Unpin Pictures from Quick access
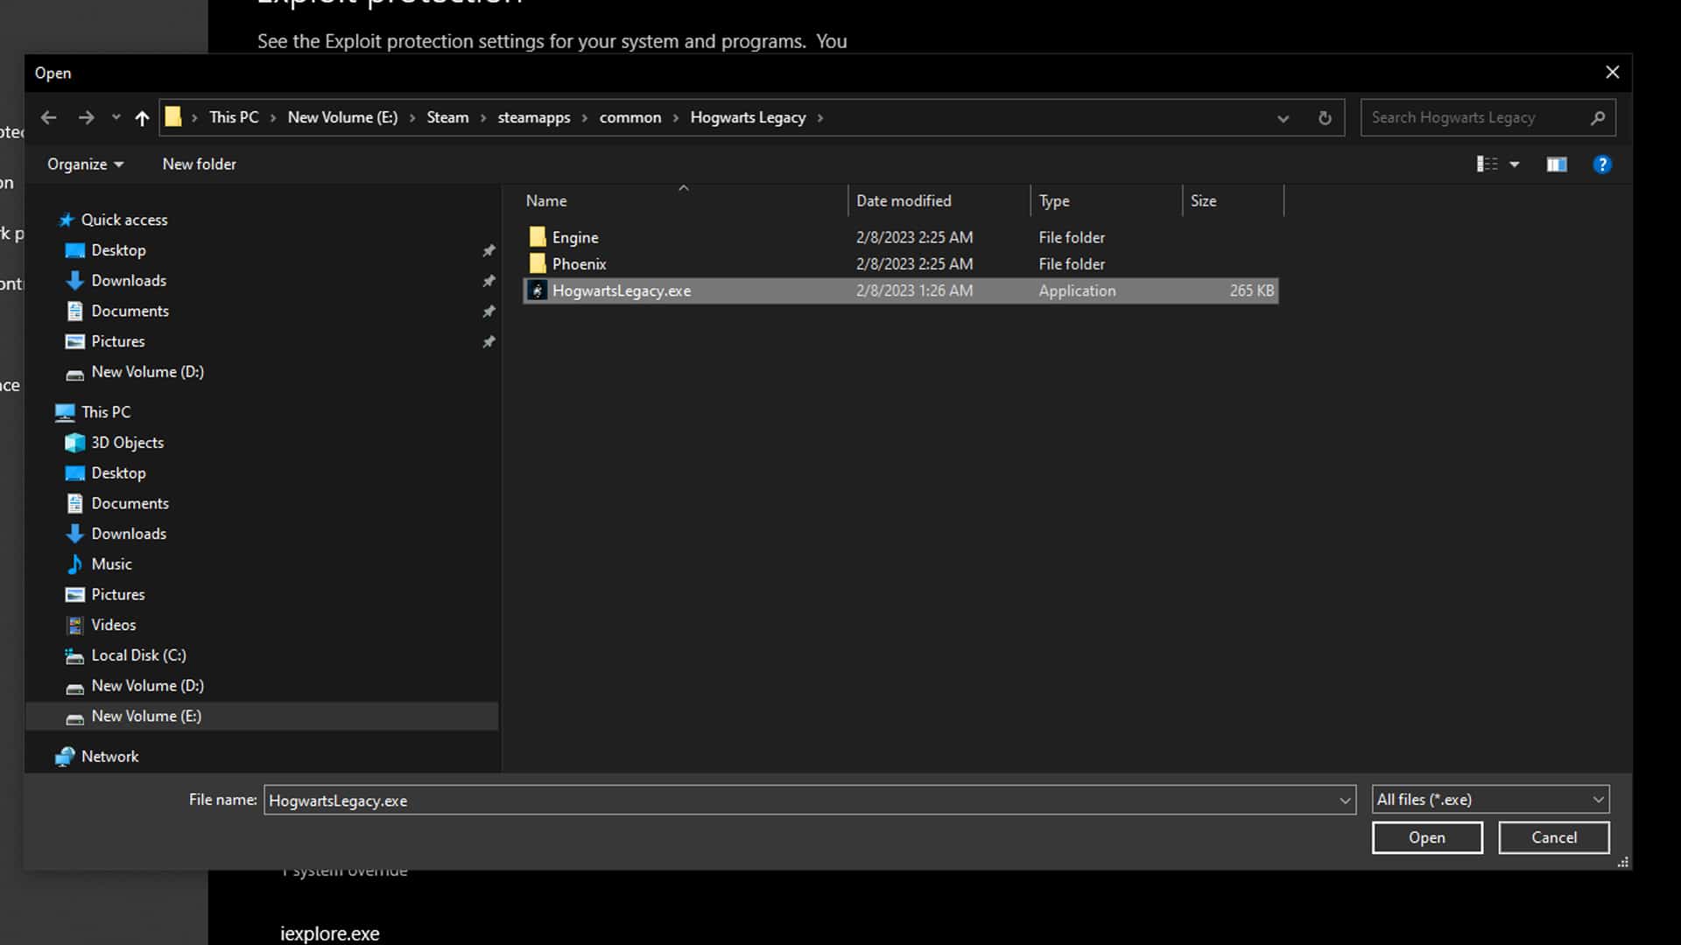The image size is (1681, 945). [x=489, y=341]
